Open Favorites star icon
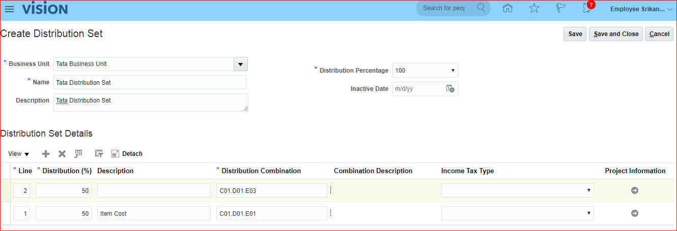The height and width of the screenshot is (231, 677). pos(533,8)
